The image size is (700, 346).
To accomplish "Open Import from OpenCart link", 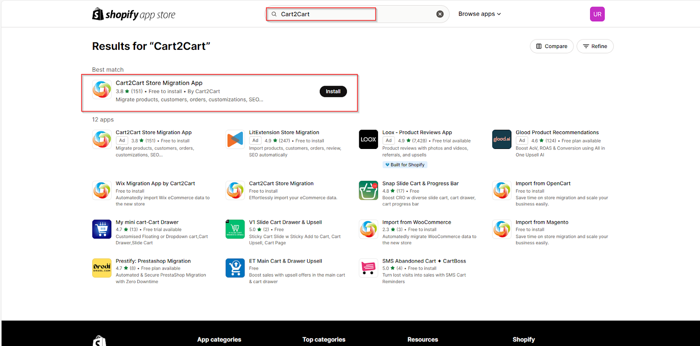I will [543, 183].
